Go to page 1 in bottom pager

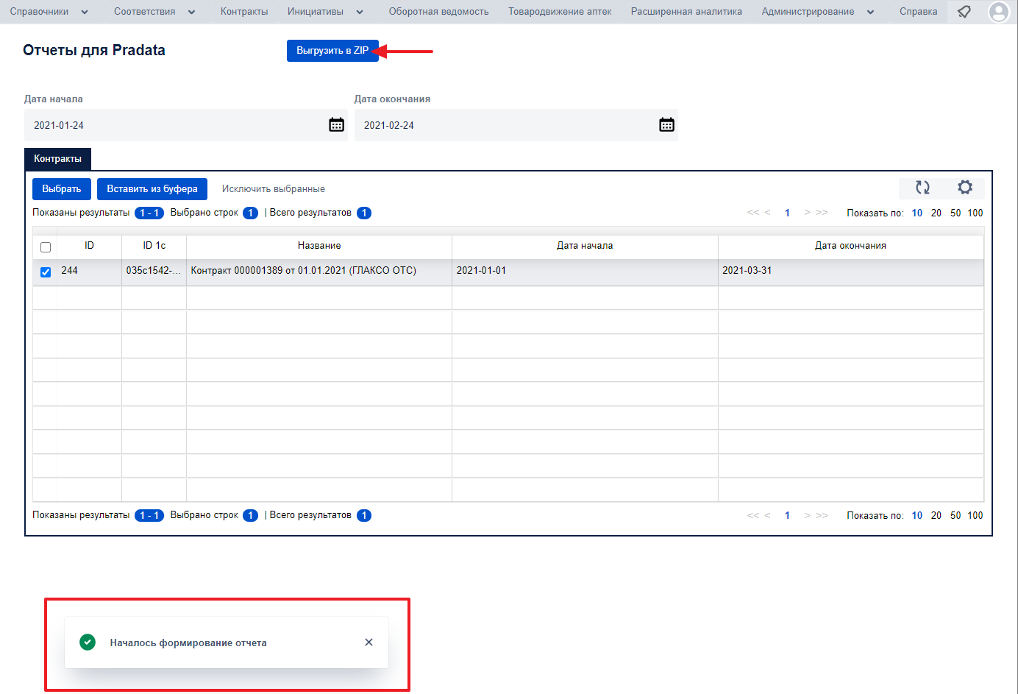pos(787,515)
